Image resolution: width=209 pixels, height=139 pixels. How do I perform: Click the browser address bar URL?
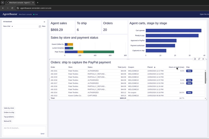pos(36,8)
